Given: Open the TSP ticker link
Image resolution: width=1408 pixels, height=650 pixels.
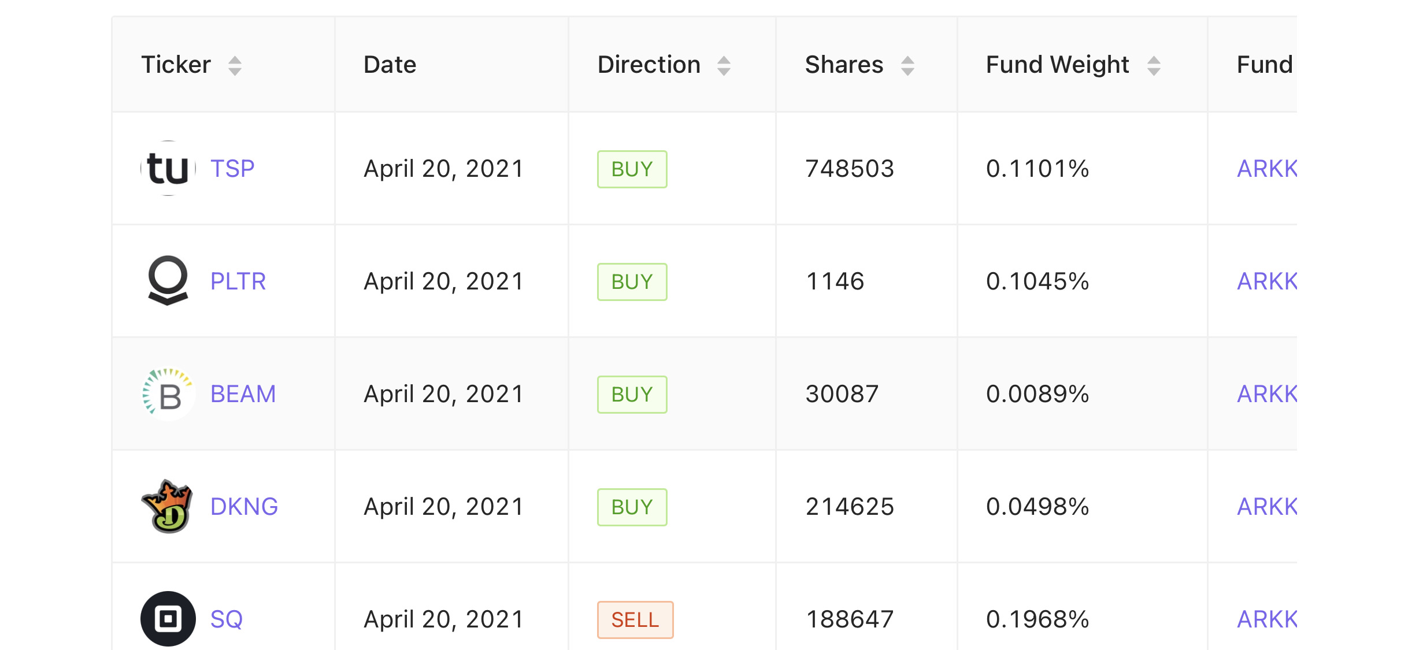Looking at the screenshot, I should (232, 169).
